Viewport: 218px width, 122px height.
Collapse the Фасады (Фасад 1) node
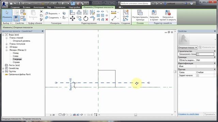pyautogui.click(x=6, y=50)
